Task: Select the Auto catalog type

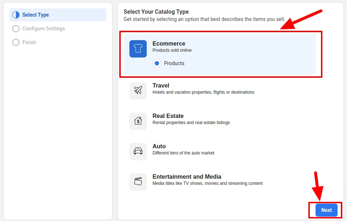Action: click(159, 146)
